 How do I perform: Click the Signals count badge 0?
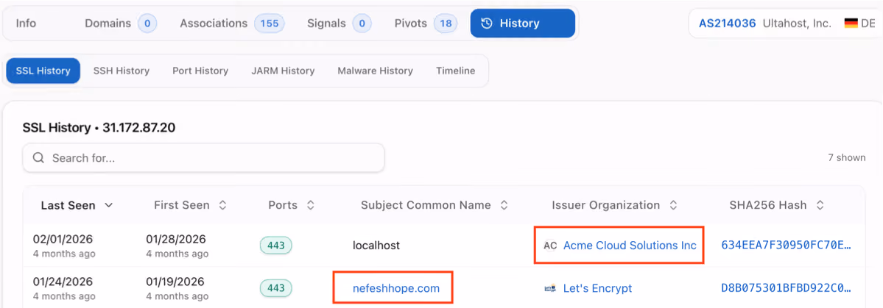click(x=362, y=24)
